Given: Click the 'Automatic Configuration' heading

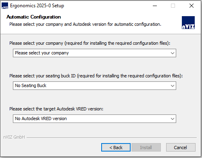Looking at the screenshot, I should (x=34, y=17).
